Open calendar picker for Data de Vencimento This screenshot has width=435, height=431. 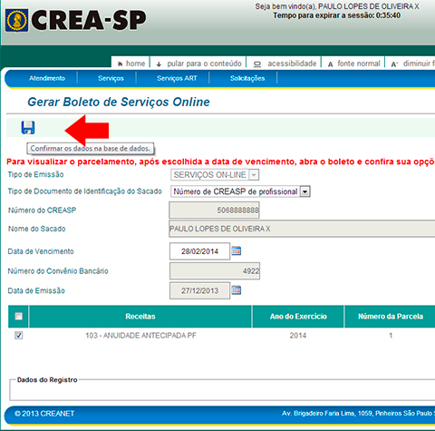[x=237, y=250]
